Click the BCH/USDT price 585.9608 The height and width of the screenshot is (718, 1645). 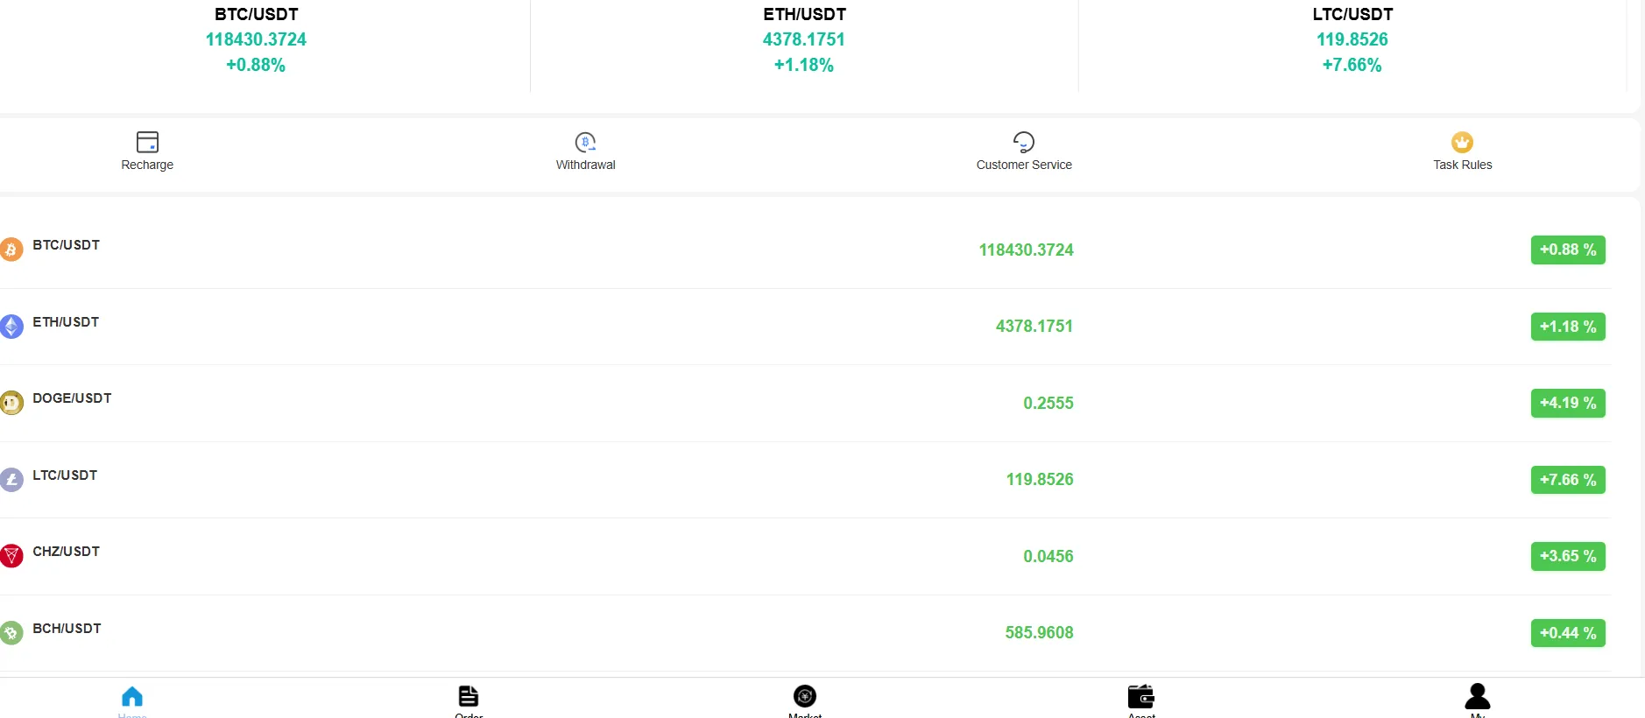point(1039,633)
